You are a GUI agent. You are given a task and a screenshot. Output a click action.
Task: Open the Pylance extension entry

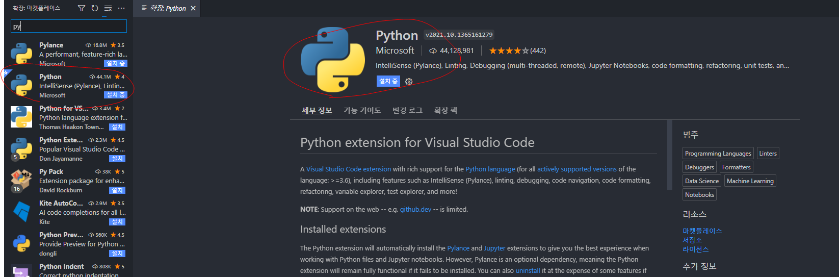point(68,54)
